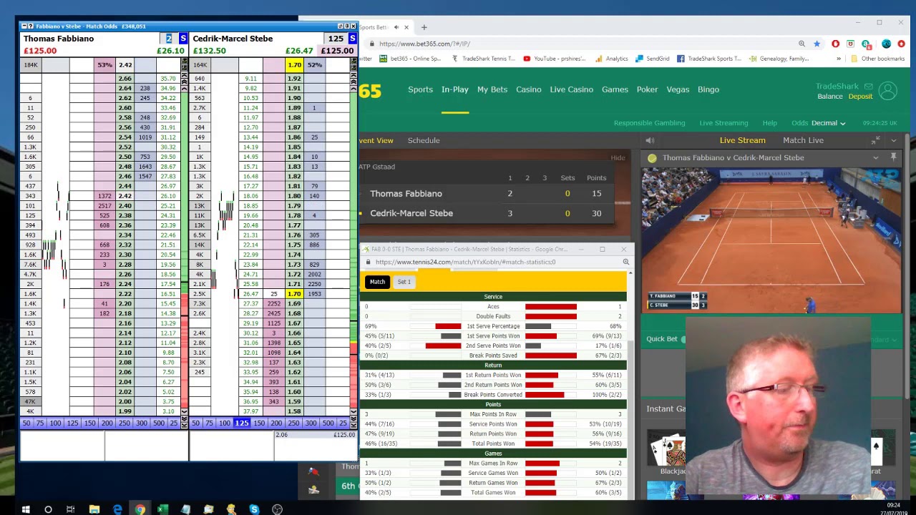The height and width of the screenshot is (515, 916).
Task: Open the In-Play section
Action: pos(454,89)
